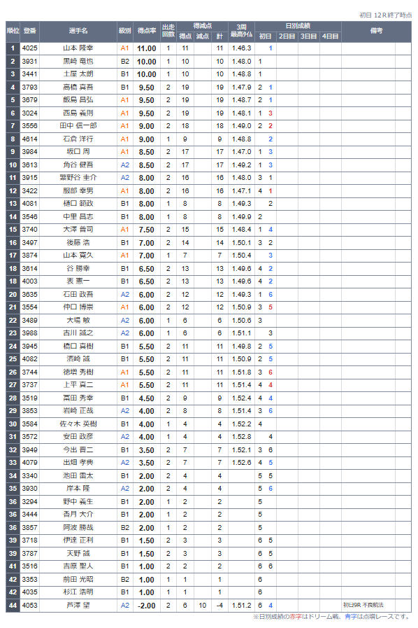This screenshot has width=418, height=628.
Task: Select registration number 3024
Action: pyautogui.click(x=29, y=113)
